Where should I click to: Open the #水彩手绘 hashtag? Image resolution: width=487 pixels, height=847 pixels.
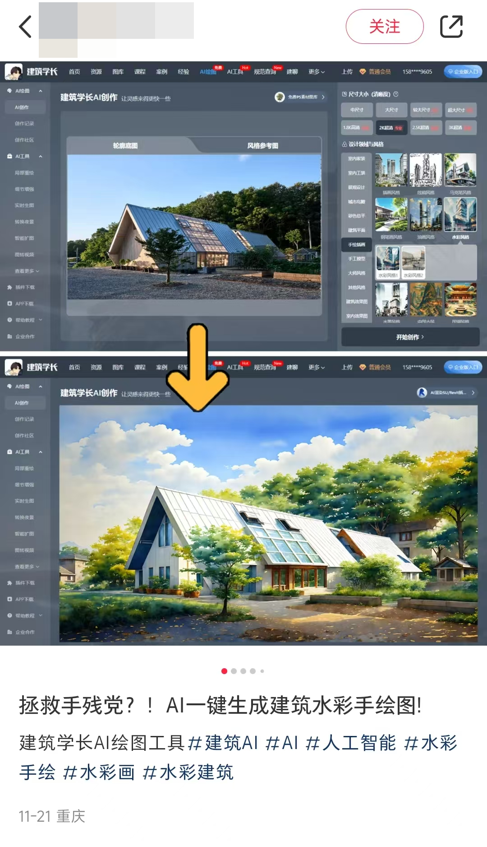431,743
